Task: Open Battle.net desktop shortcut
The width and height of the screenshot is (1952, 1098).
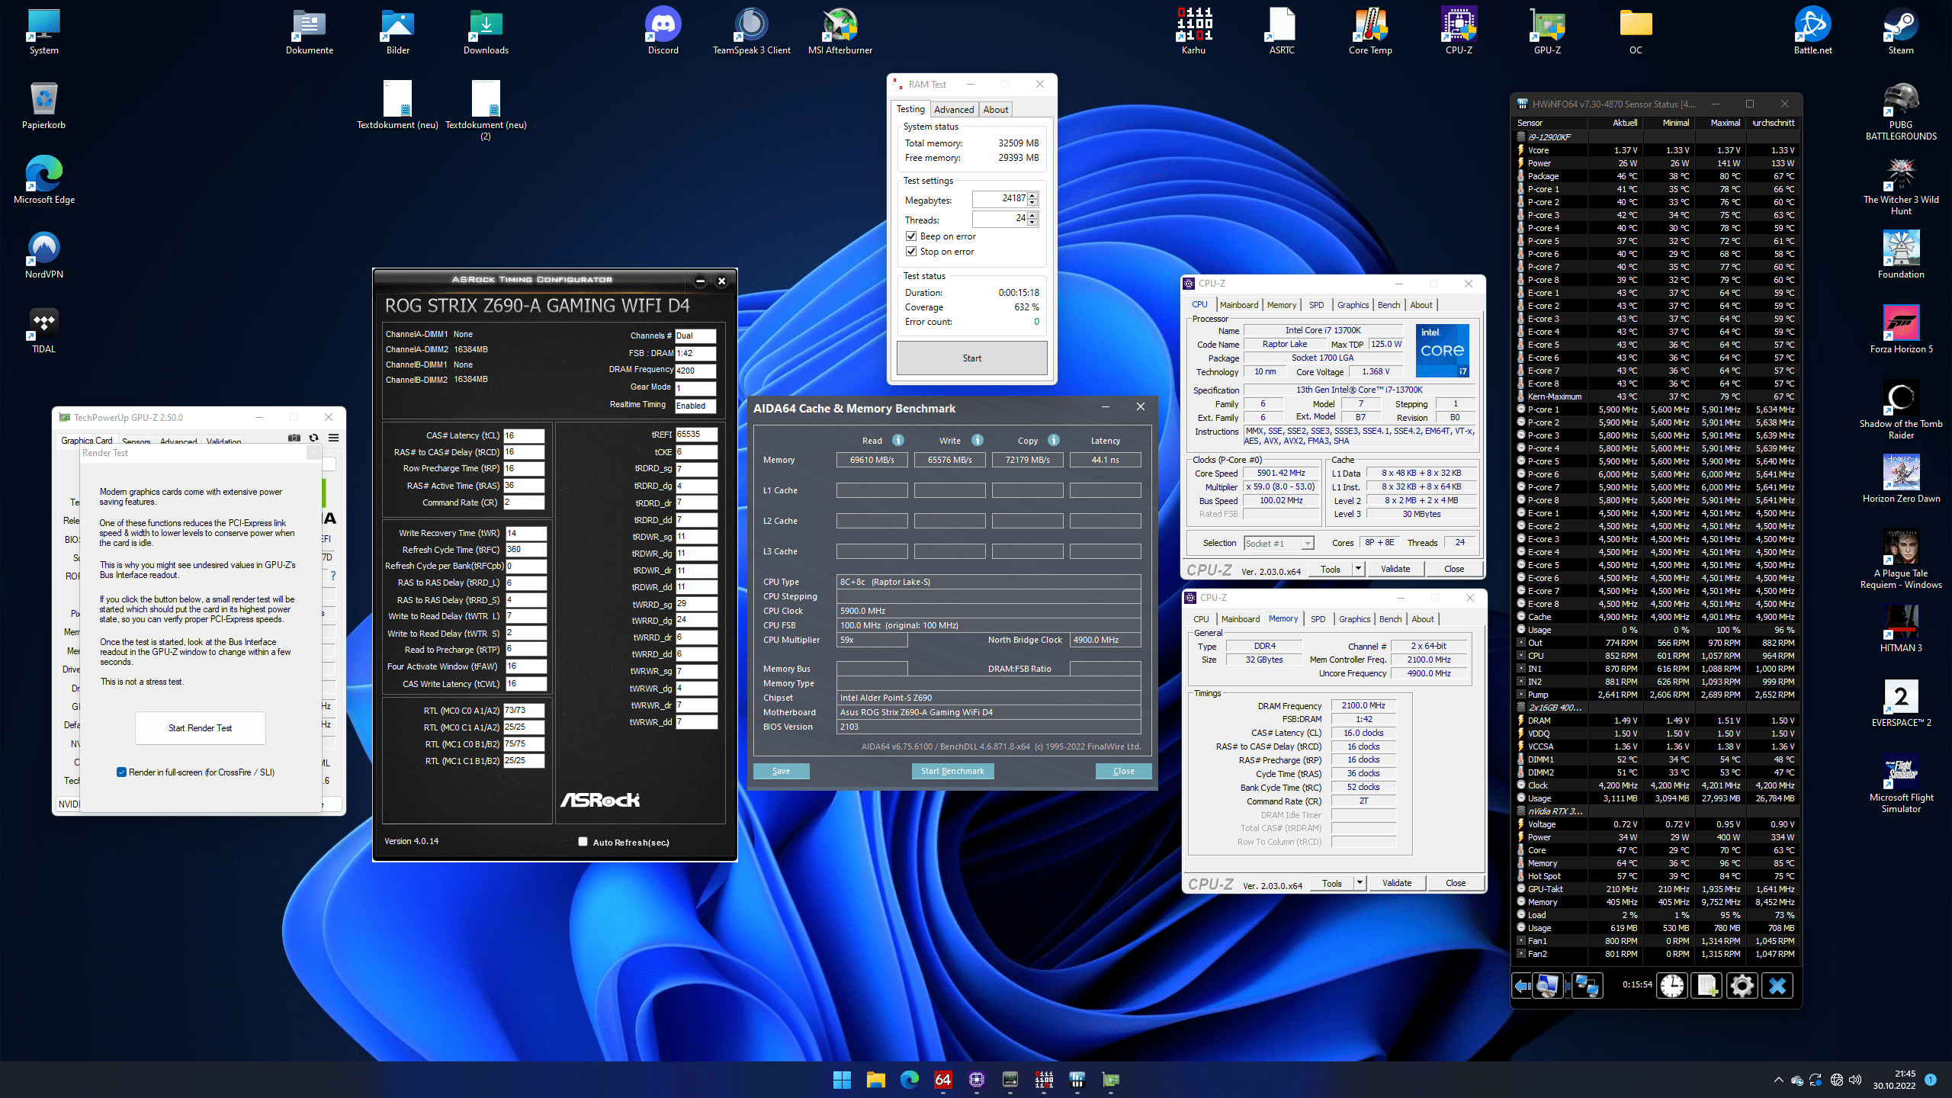Action: (x=1812, y=31)
